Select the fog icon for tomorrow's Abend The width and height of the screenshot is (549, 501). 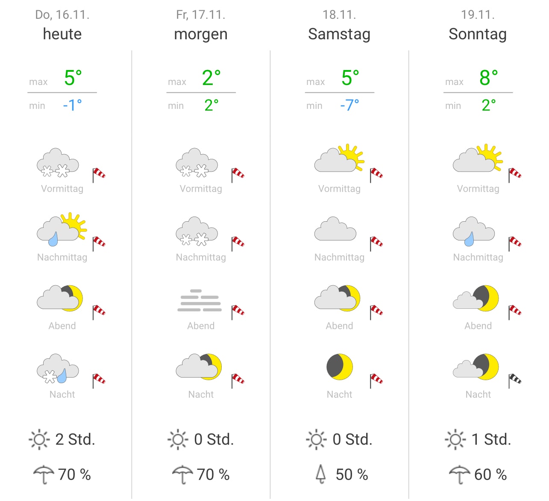pos(200,300)
